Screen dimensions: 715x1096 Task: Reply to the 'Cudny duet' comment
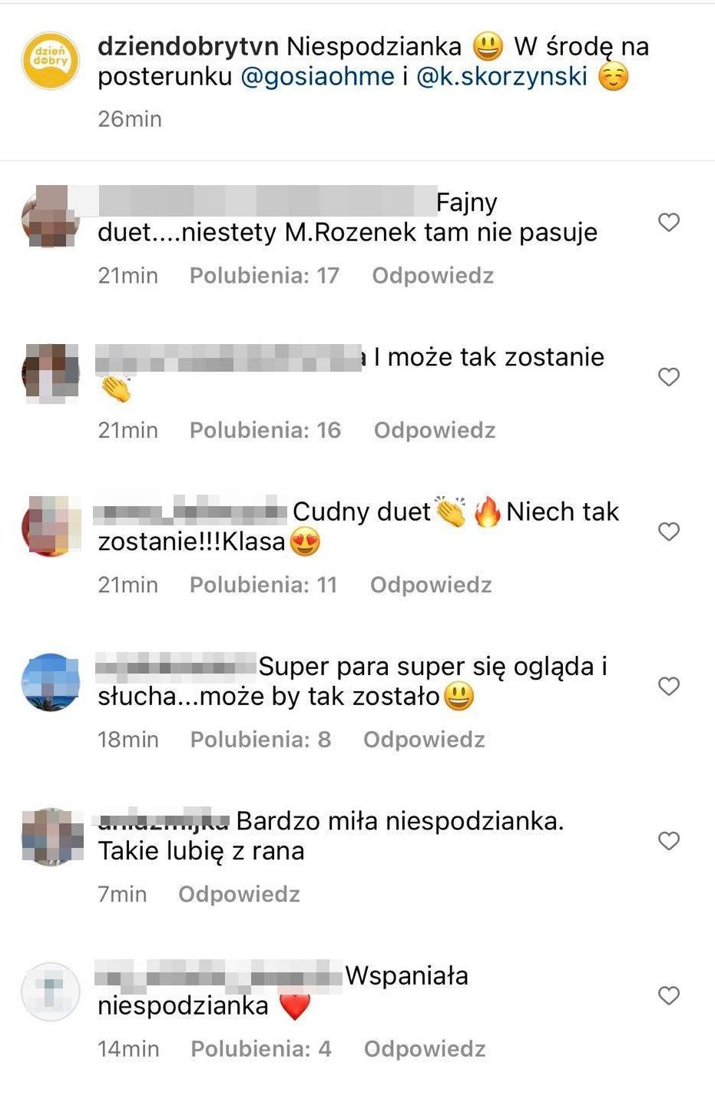click(x=431, y=585)
